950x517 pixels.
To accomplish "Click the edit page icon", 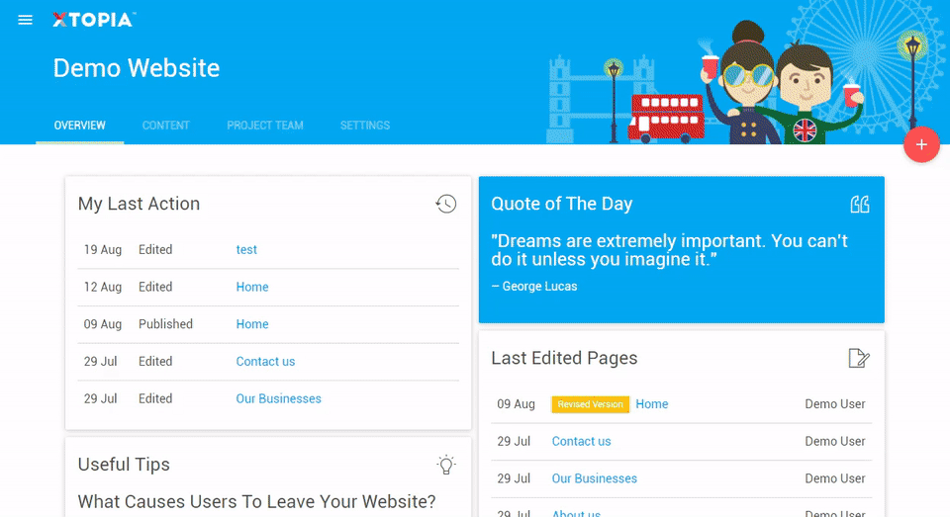I will [x=859, y=358].
